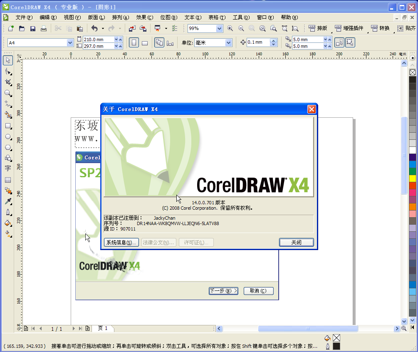Select the Freehand drawing tool

(8, 104)
